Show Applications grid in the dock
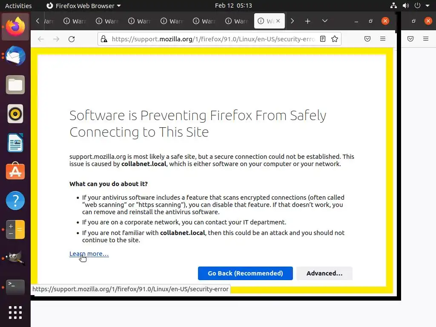Viewport: 436px width, 327px height. 15,313
